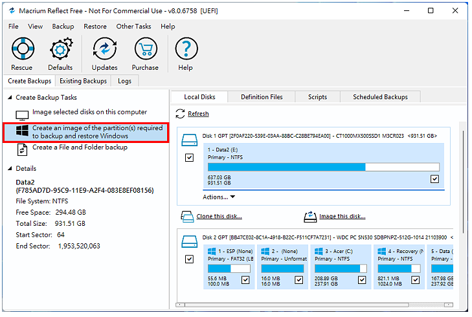This screenshot has height=317, width=472.
Task: Switch to the Scripts tab
Action: click(x=317, y=97)
